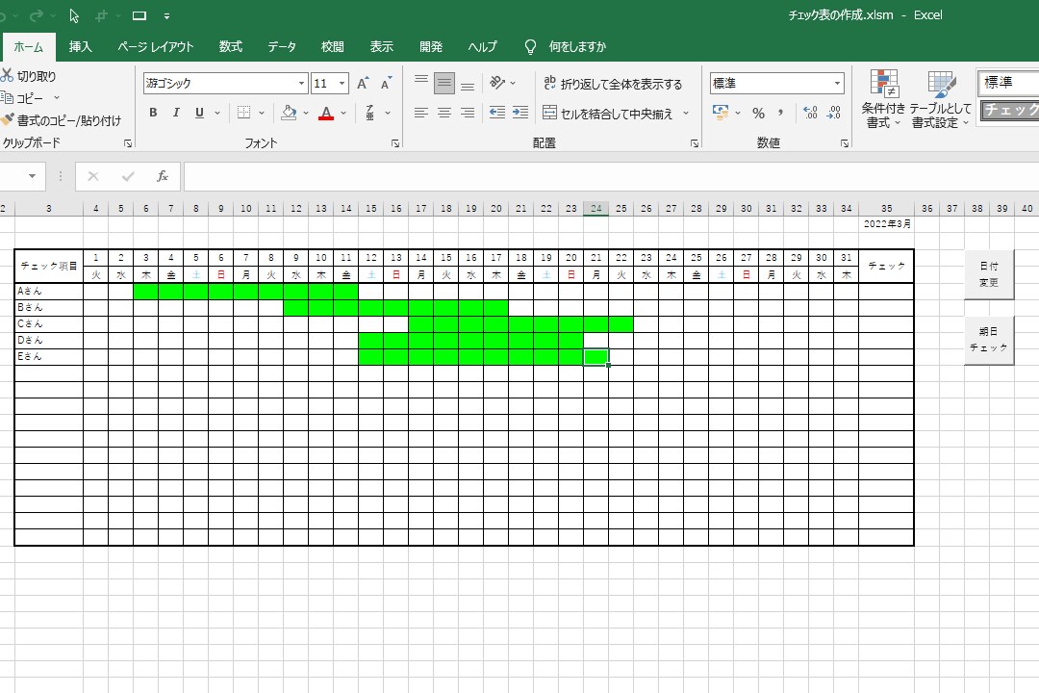Toggle Bold formatting
This screenshot has height=693, width=1039.
pyautogui.click(x=153, y=112)
